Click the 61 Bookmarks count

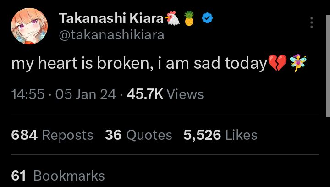coord(58,176)
